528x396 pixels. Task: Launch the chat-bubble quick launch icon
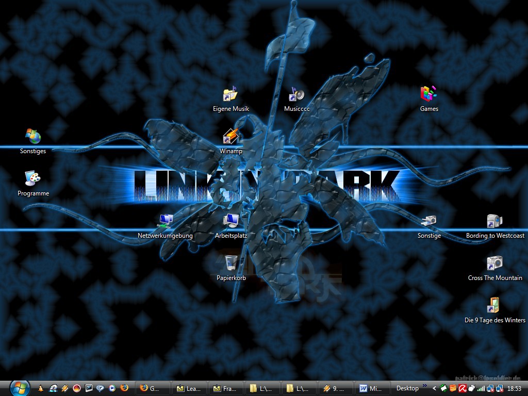[x=101, y=388]
